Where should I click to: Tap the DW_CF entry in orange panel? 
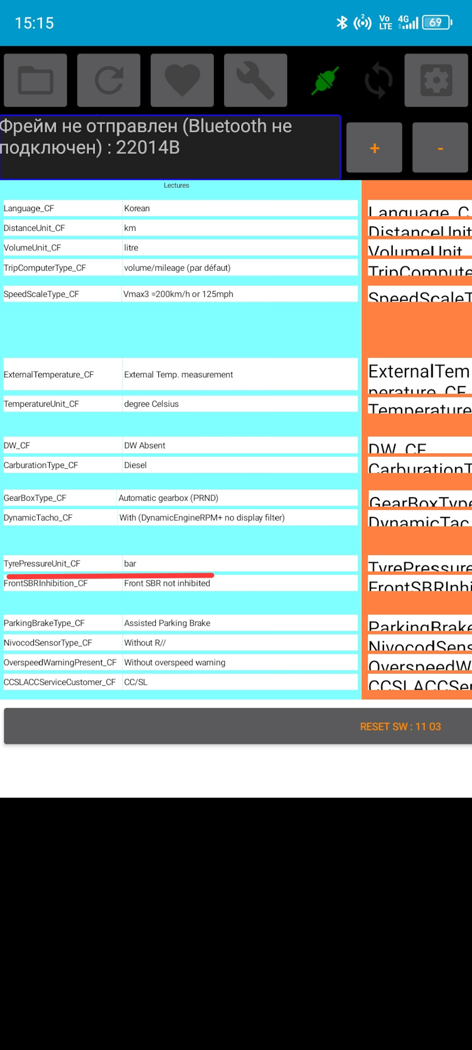[420, 445]
